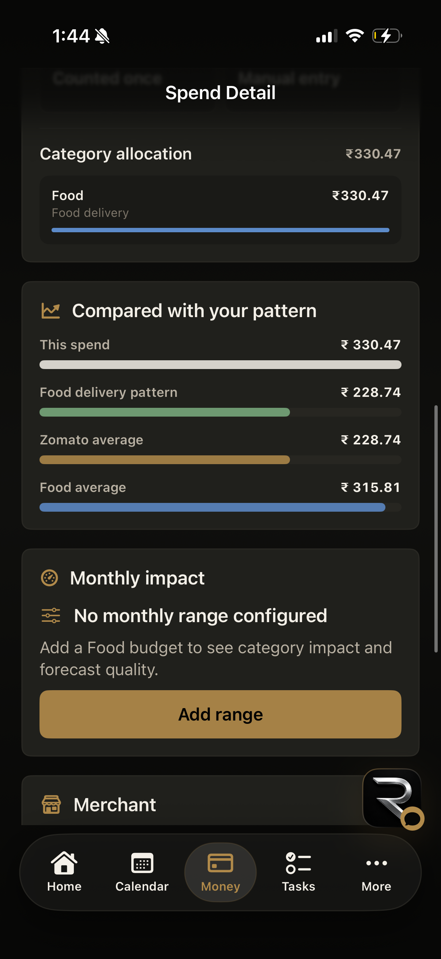This screenshot has height=959, width=441.
Task: Tap the This spend white bar
Action: tap(220, 364)
